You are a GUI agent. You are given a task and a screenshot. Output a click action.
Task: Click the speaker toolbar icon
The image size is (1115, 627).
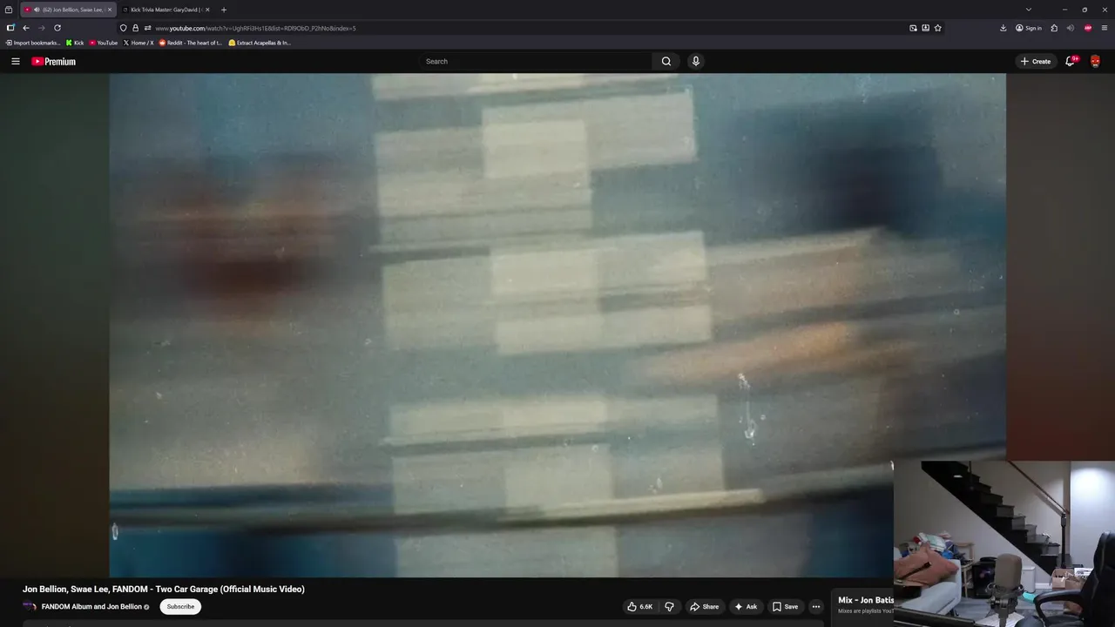tap(1071, 28)
